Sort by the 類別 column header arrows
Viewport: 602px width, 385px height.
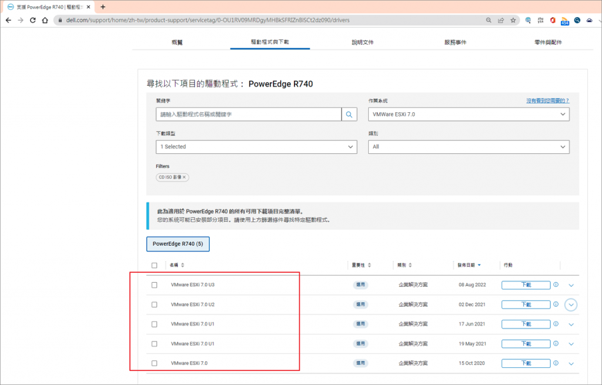[410, 265]
